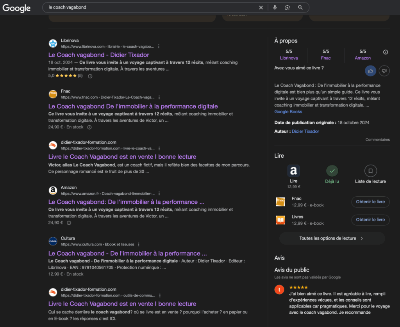Expand Toutes les options de lecture

tap(332, 238)
